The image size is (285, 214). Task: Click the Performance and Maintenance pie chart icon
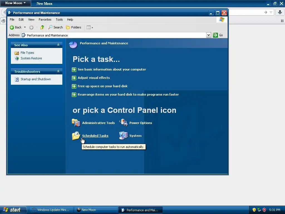coord(73,45)
